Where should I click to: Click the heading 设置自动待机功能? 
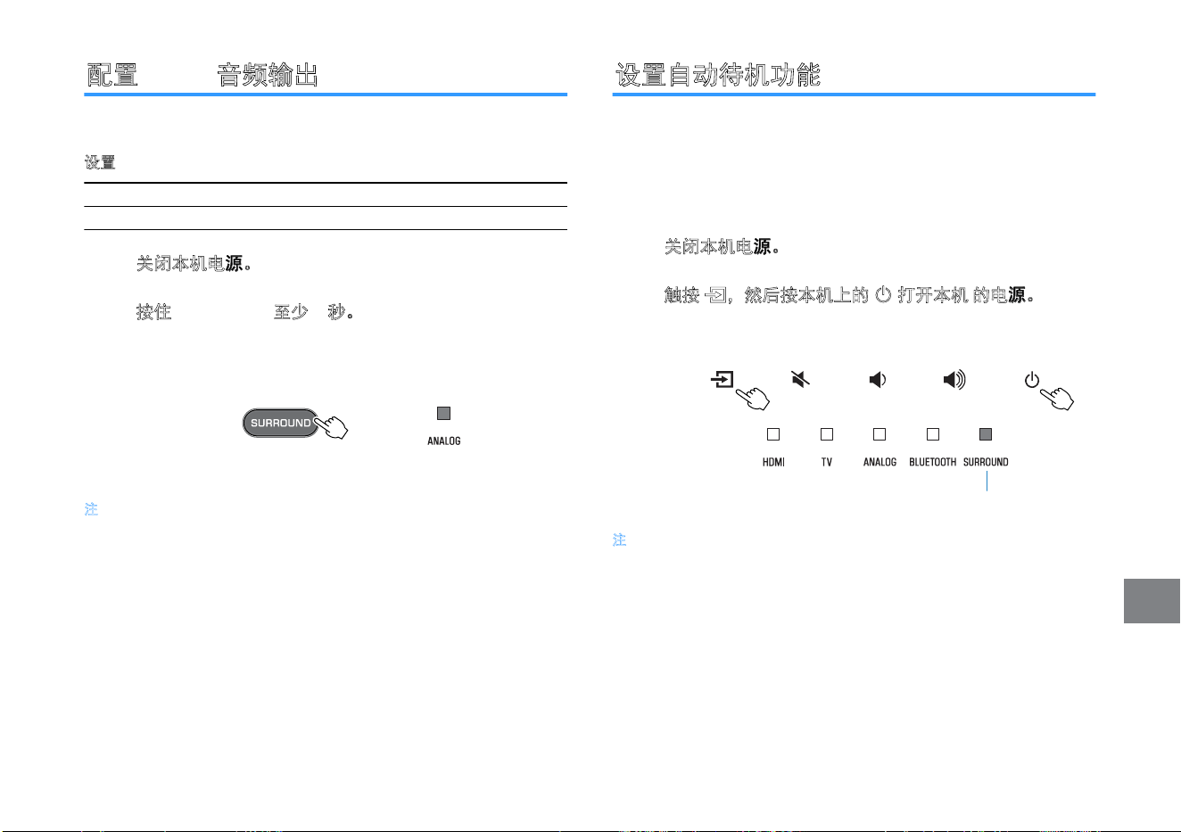(718, 75)
